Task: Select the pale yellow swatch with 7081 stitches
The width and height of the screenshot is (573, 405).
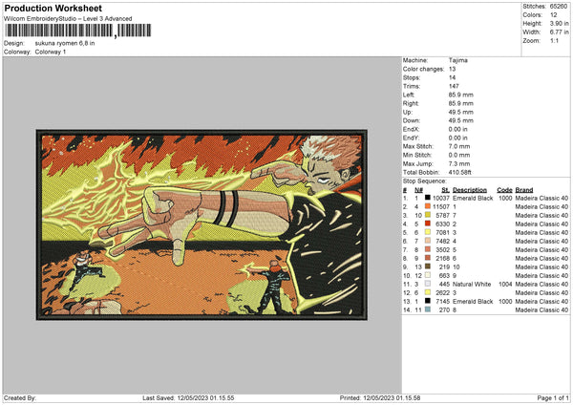Action: click(427, 232)
